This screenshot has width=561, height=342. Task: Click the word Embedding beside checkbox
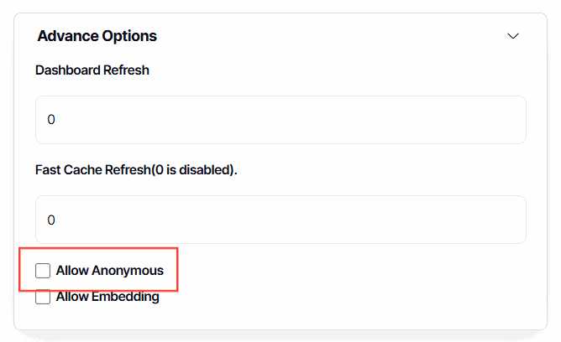point(126,296)
